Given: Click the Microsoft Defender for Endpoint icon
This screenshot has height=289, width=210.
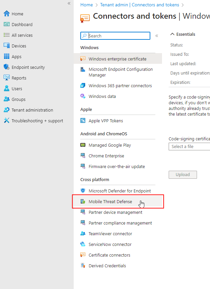Looking at the screenshot, I should click(83, 191).
